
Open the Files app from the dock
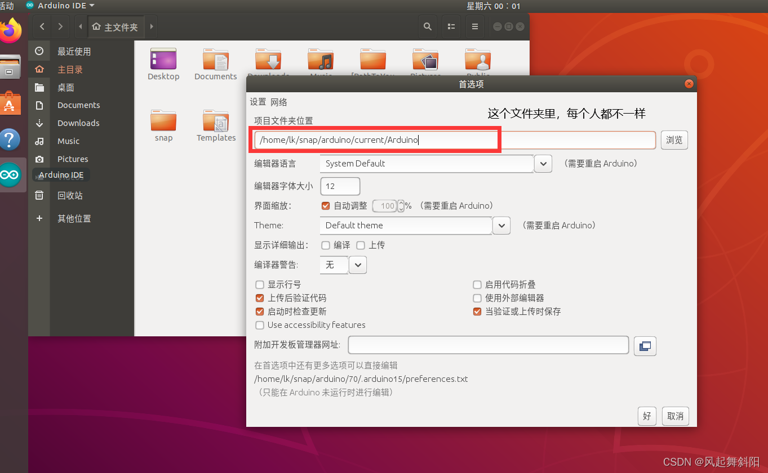tap(10, 67)
